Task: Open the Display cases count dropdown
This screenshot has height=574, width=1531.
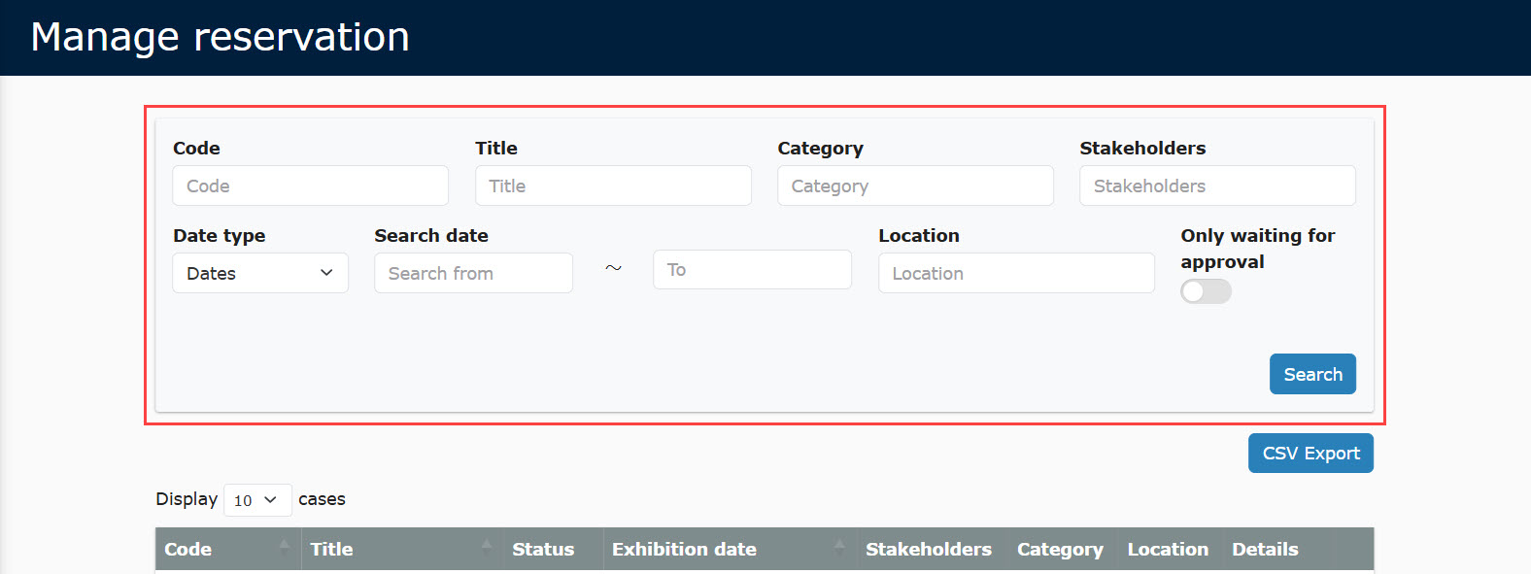Action: [257, 500]
